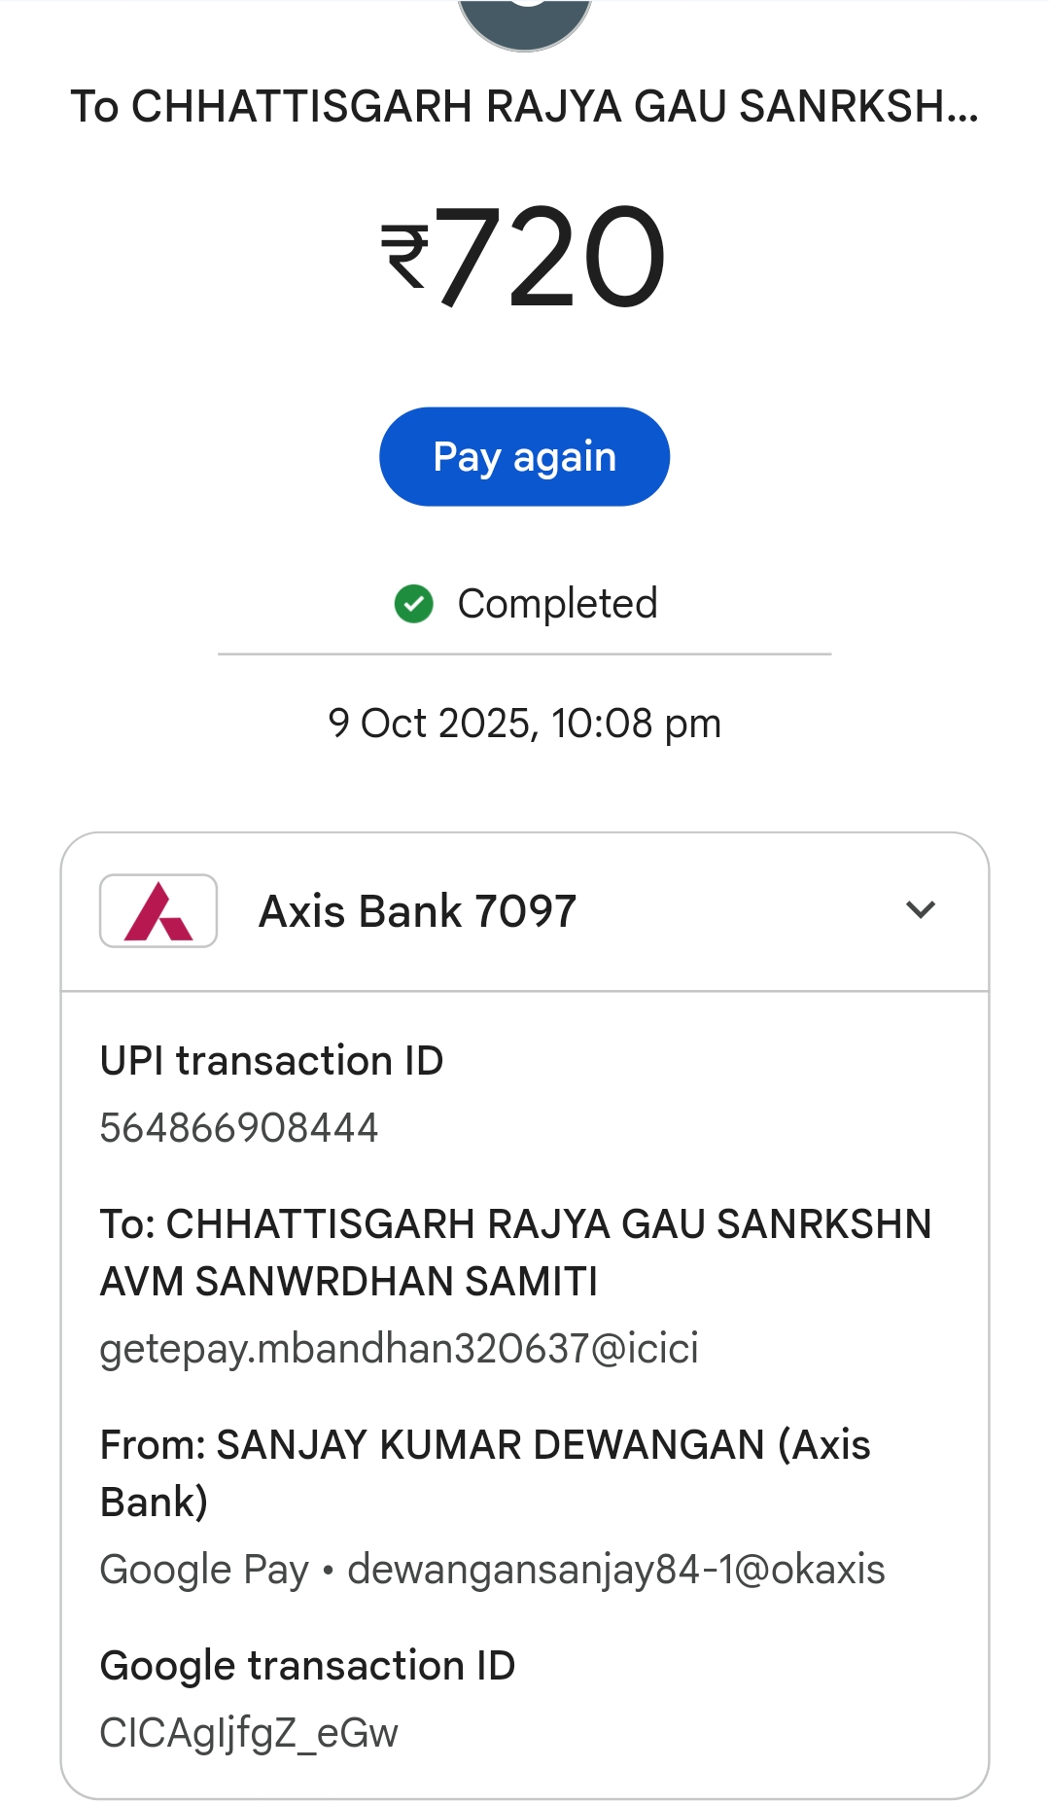Select UPI transaction number 564866908444

point(239,1128)
